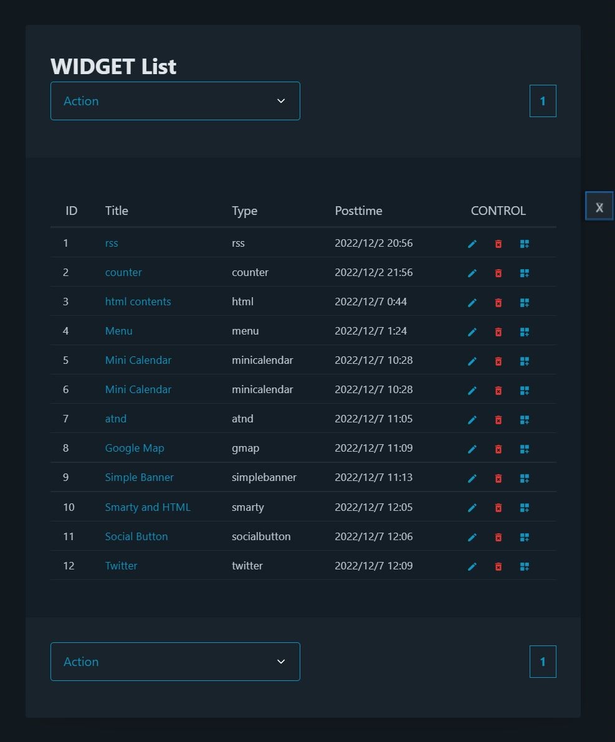This screenshot has height=742, width=615.
Task: Click the add-block icon for html contents row
Action: (x=525, y=302)
